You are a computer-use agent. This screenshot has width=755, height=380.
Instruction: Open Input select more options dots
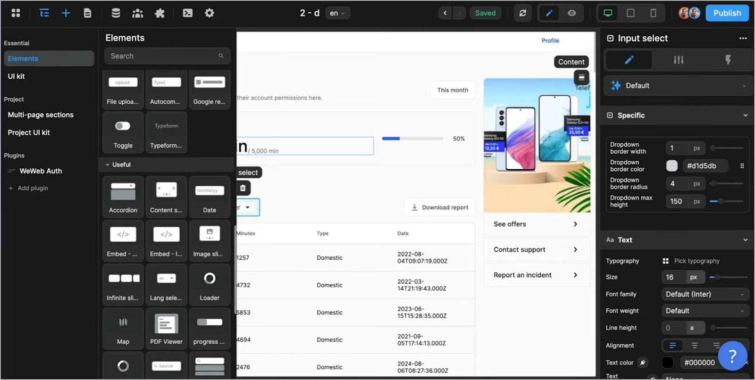pyautogui.click(x=743, y=38)
